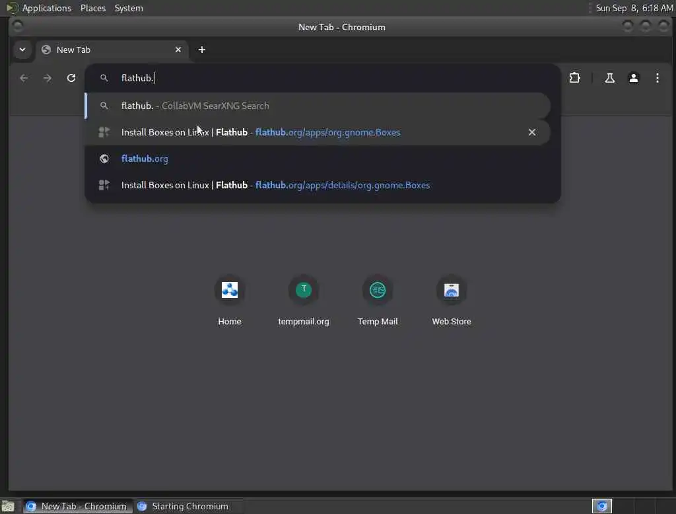
Task: Click the forward navigation arrow
Action: pyautogui.click(x=48, y=78)
